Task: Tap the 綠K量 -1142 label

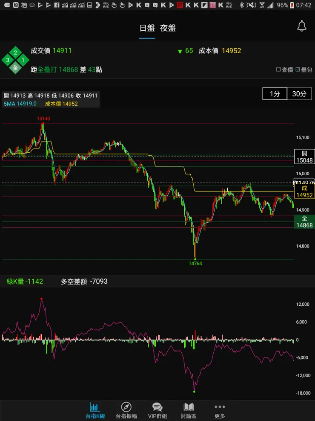Action: click(25, 282)
